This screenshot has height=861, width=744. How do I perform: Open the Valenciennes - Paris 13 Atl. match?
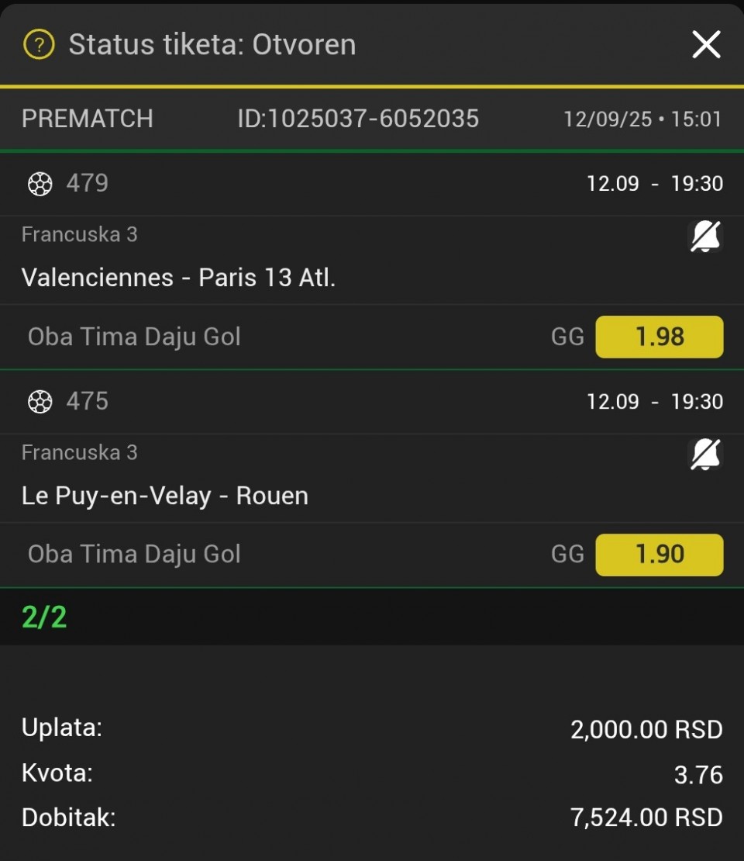point(178,277)
